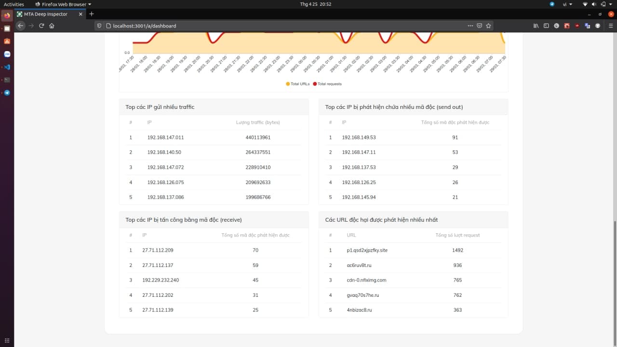Open a new browser tab

92,14
